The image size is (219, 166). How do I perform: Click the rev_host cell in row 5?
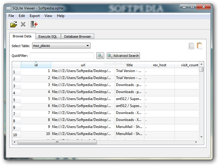(160, 99)
